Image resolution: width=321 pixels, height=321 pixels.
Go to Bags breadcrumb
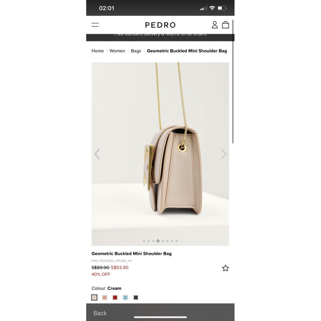[136, 51]
